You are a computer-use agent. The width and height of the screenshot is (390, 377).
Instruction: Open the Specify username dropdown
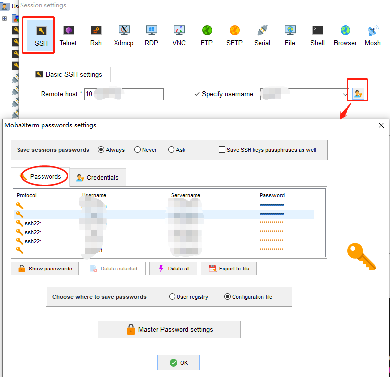[345, 94]
